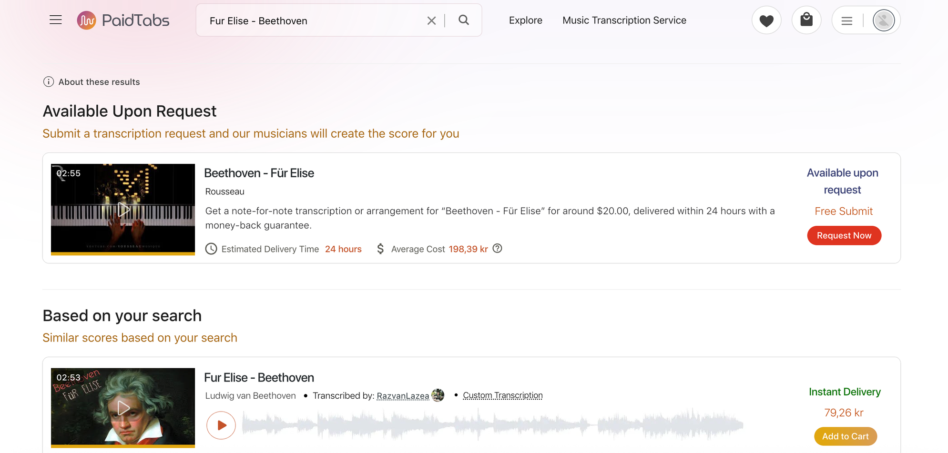Open the hamburger menu beside the PaidTabs logo

point(56,20)
